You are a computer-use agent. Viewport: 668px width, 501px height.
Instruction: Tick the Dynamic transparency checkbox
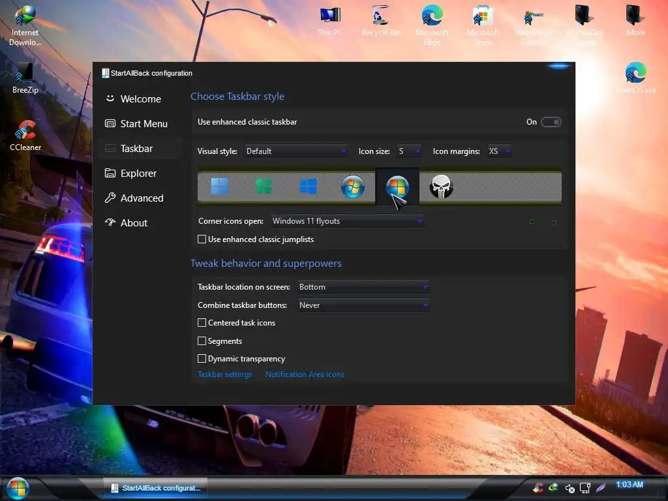(202, 359)
